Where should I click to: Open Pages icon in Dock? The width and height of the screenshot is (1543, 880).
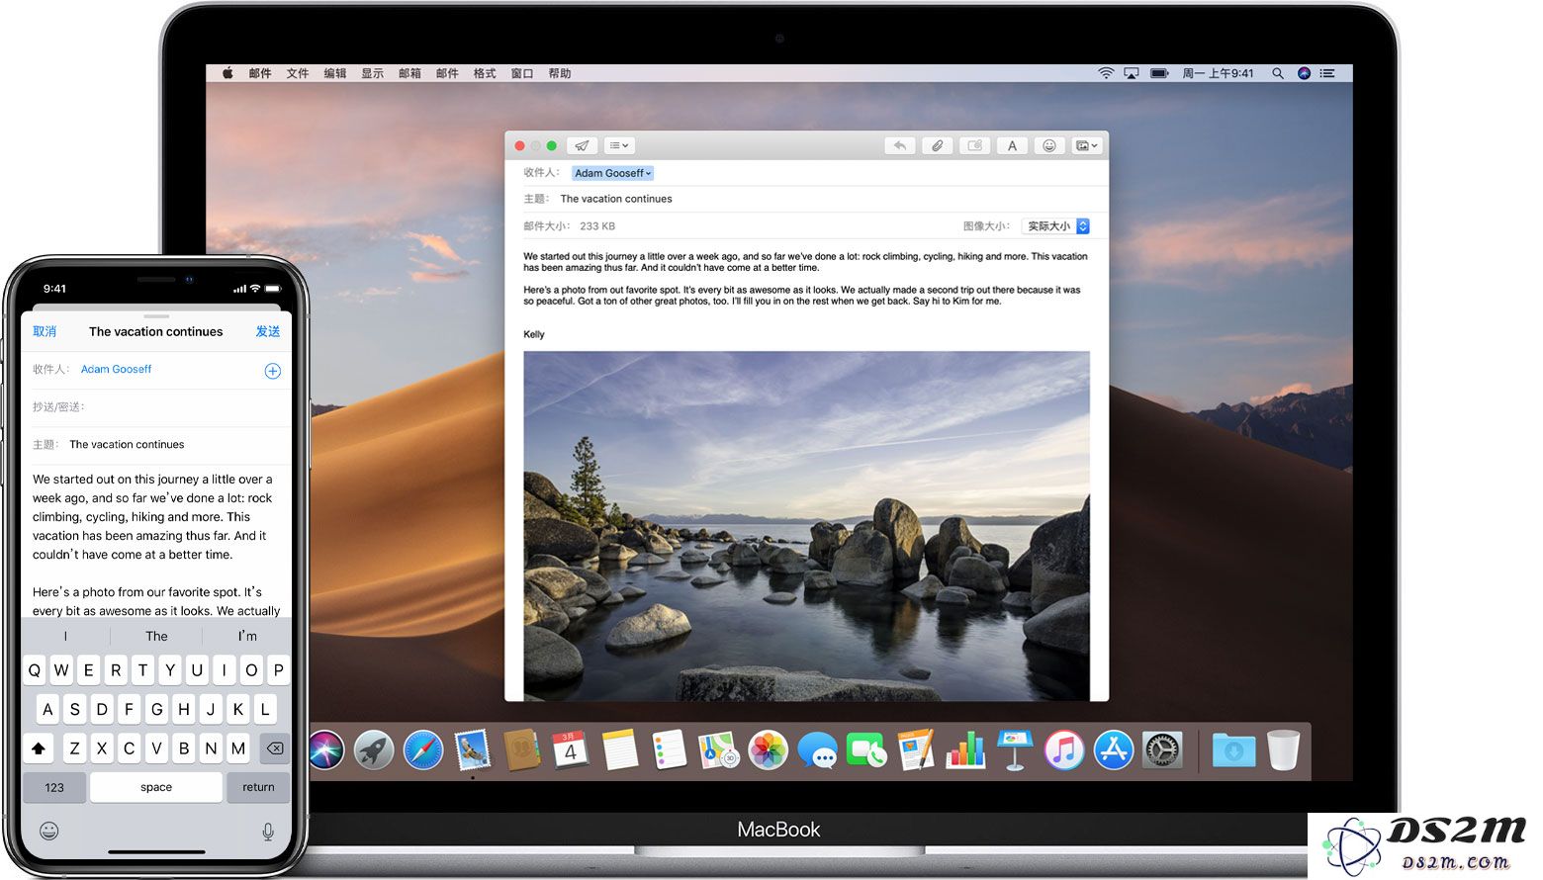point(916,750)
